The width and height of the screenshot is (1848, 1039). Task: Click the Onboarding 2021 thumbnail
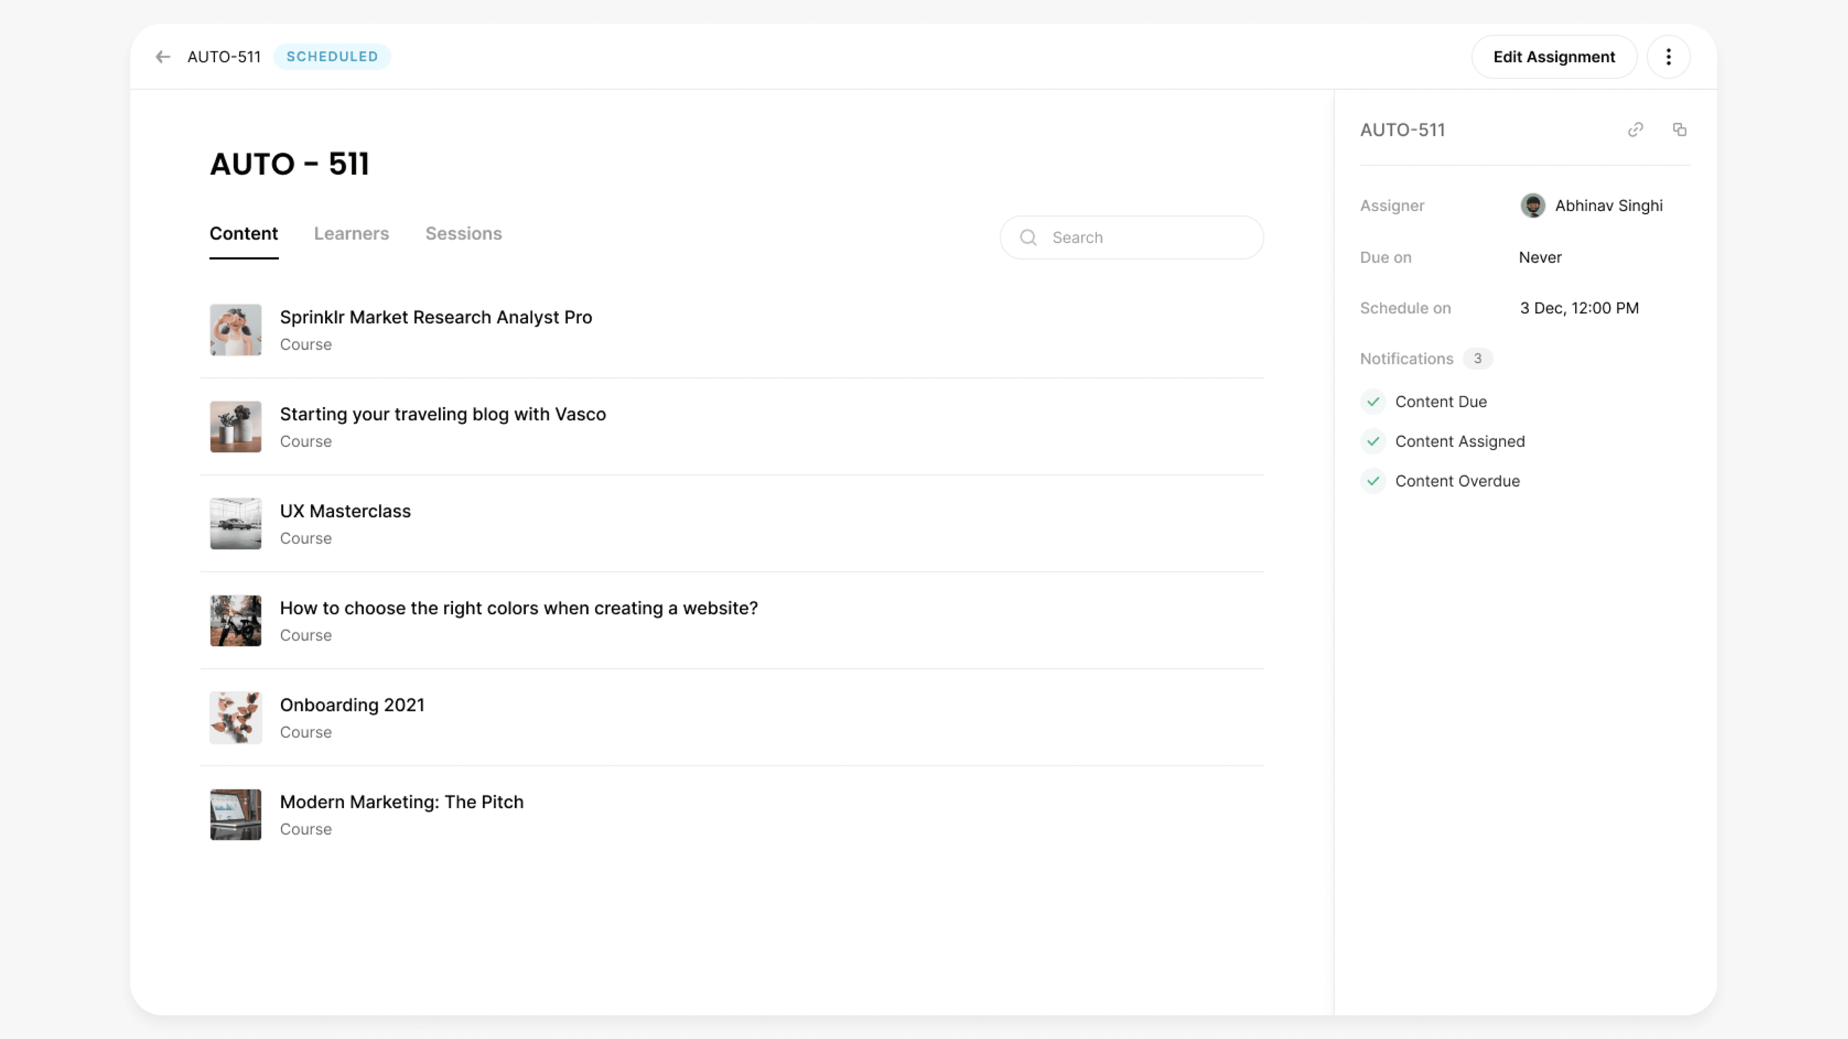coord(235,718)
